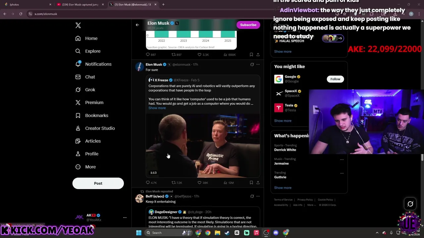
Task: Show more trends under What's happening
Action: coord(283,188)
